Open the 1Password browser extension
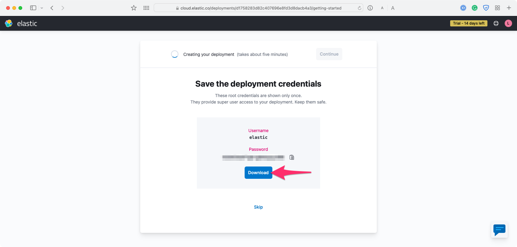The image size is (517, 247). [463, 8]
